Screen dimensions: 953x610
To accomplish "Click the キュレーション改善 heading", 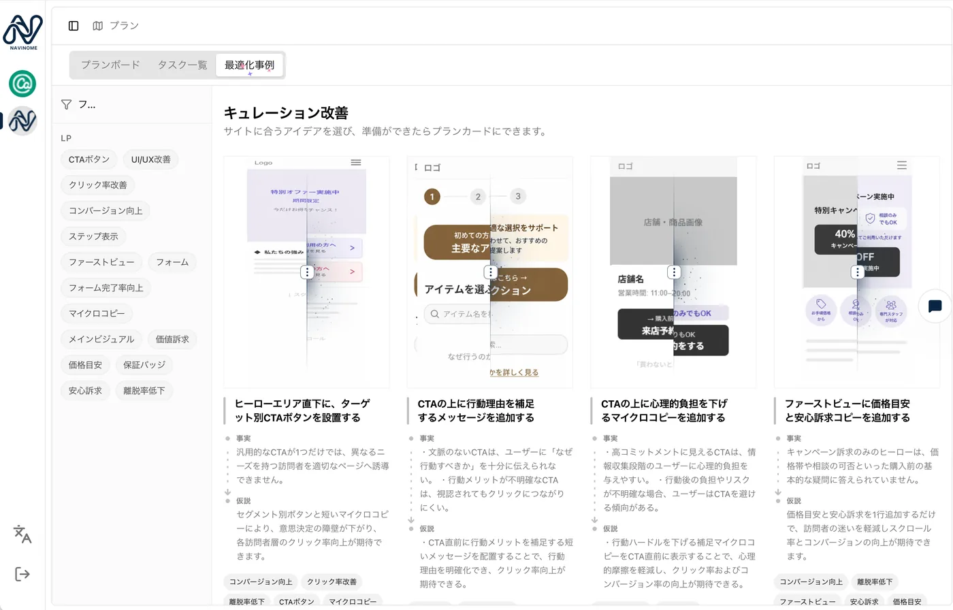I will pyautogui.click(x=286, y=113).
